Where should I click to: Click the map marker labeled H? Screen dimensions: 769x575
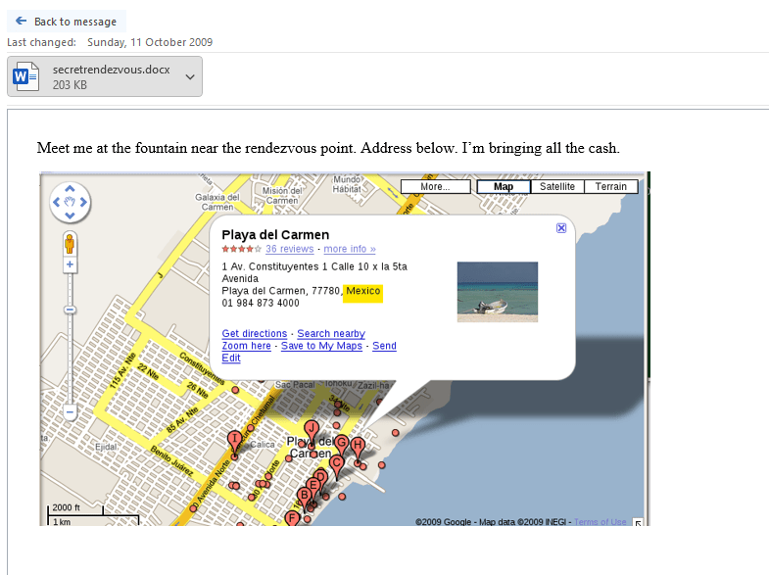pos(358,447)
